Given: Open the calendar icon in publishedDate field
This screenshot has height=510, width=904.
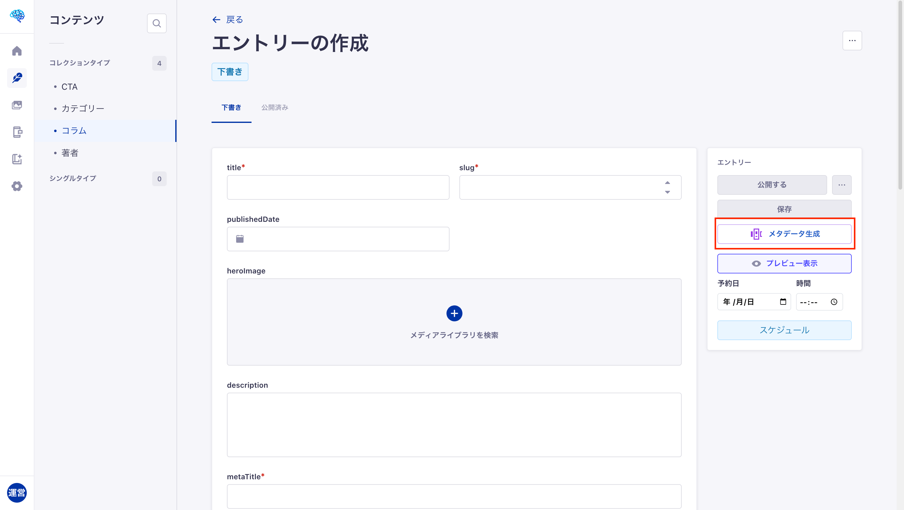Looking at the screenshot, I should 240,239.
